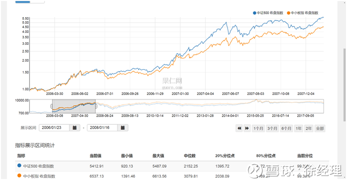Image resolution: width=347 pixels, height=180 pixels.
Task: Select the 全部 range button
Action: 320,128
